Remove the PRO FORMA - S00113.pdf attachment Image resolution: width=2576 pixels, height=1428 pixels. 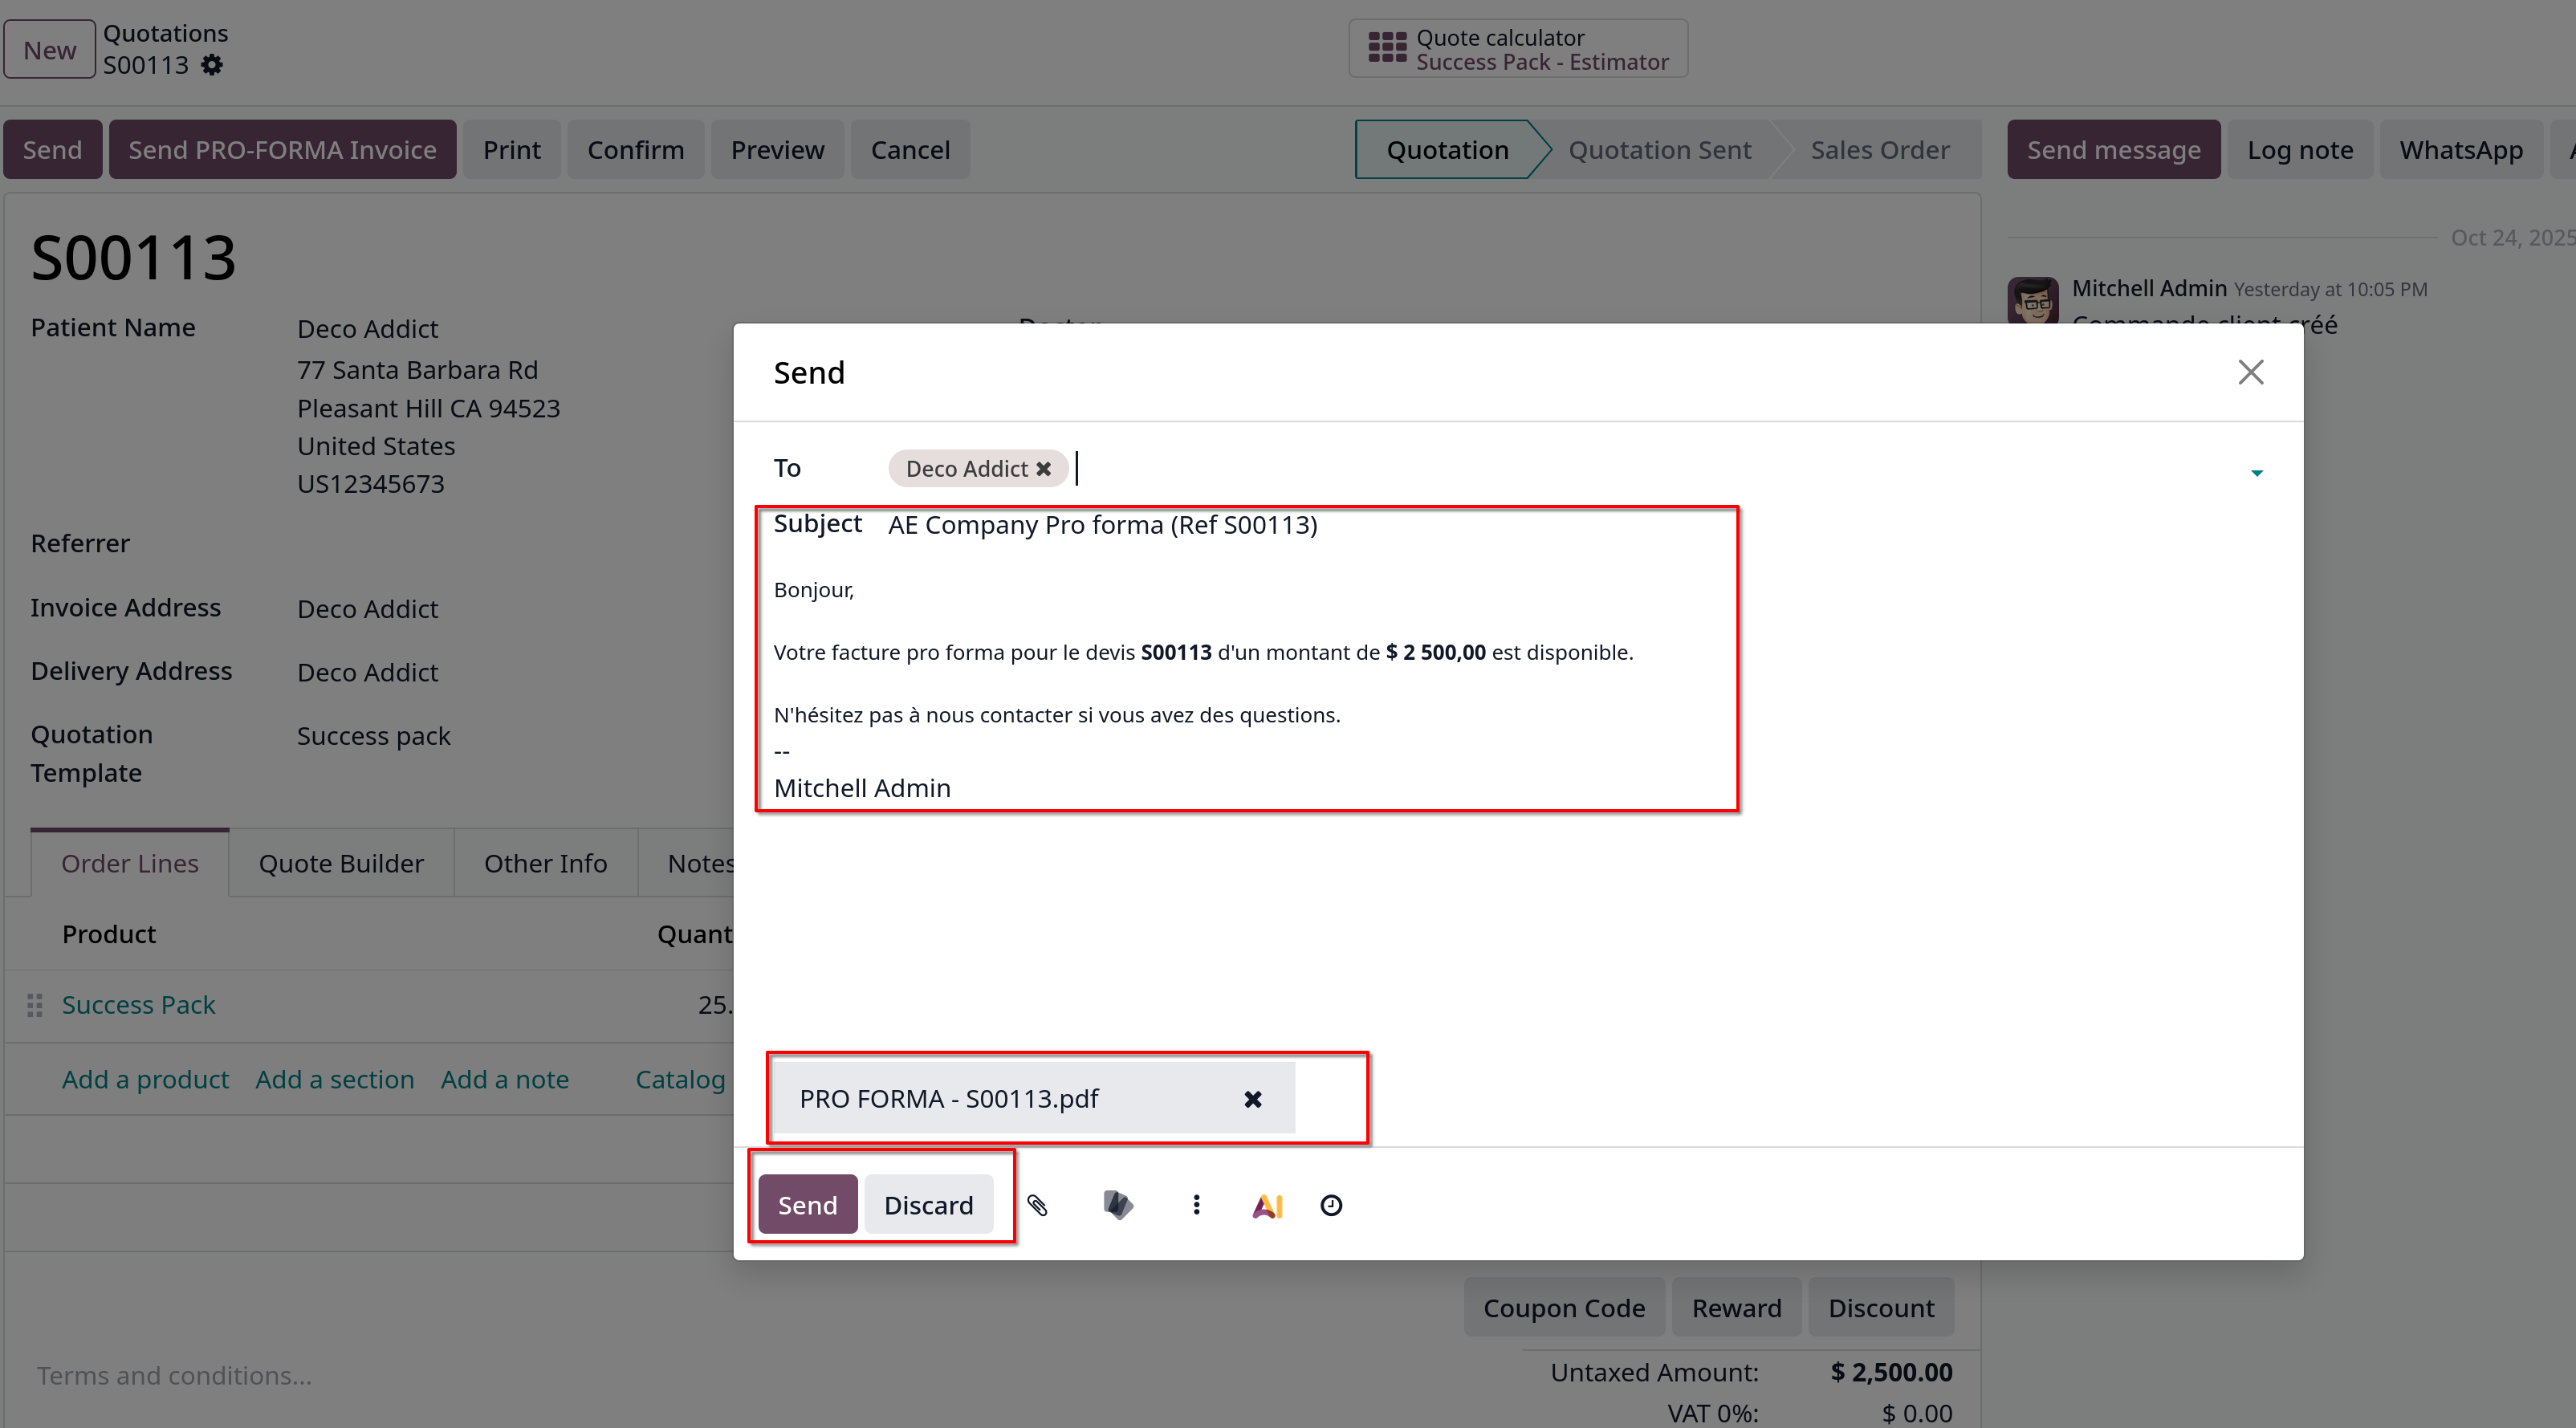pos(1252,1099)
